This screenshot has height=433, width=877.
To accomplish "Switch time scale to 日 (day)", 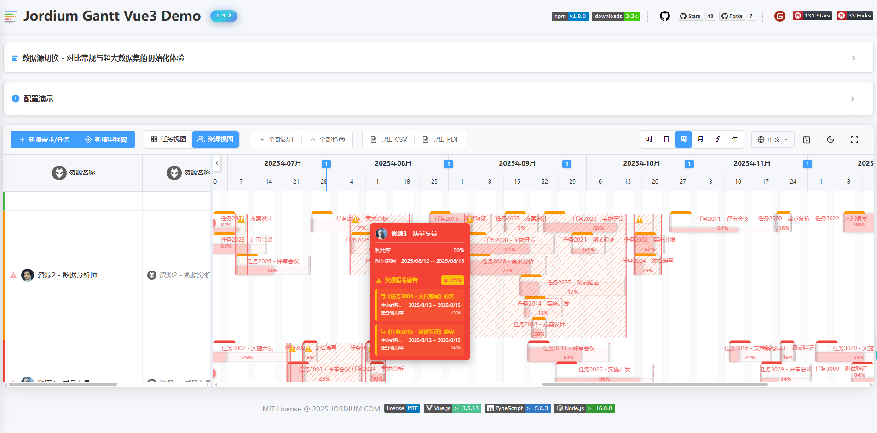I will click(x=666, y=139).
